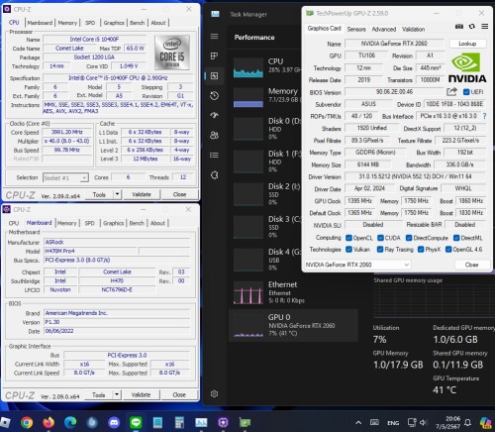The height and width of the screenshot is (432, 495).
Task: Open Discord from taskbar
Action: tap(114, 422)
